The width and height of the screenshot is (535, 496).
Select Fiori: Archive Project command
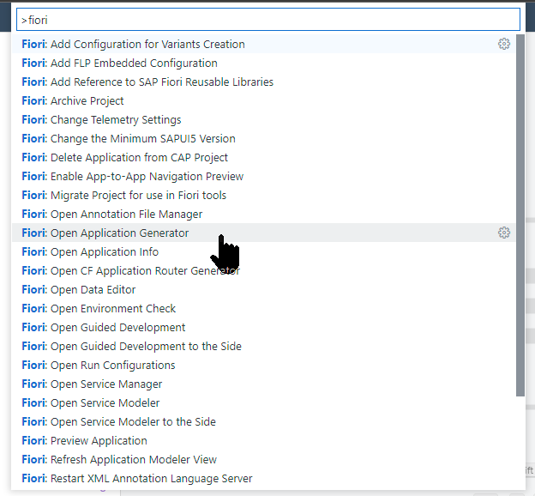click(264, 100)
